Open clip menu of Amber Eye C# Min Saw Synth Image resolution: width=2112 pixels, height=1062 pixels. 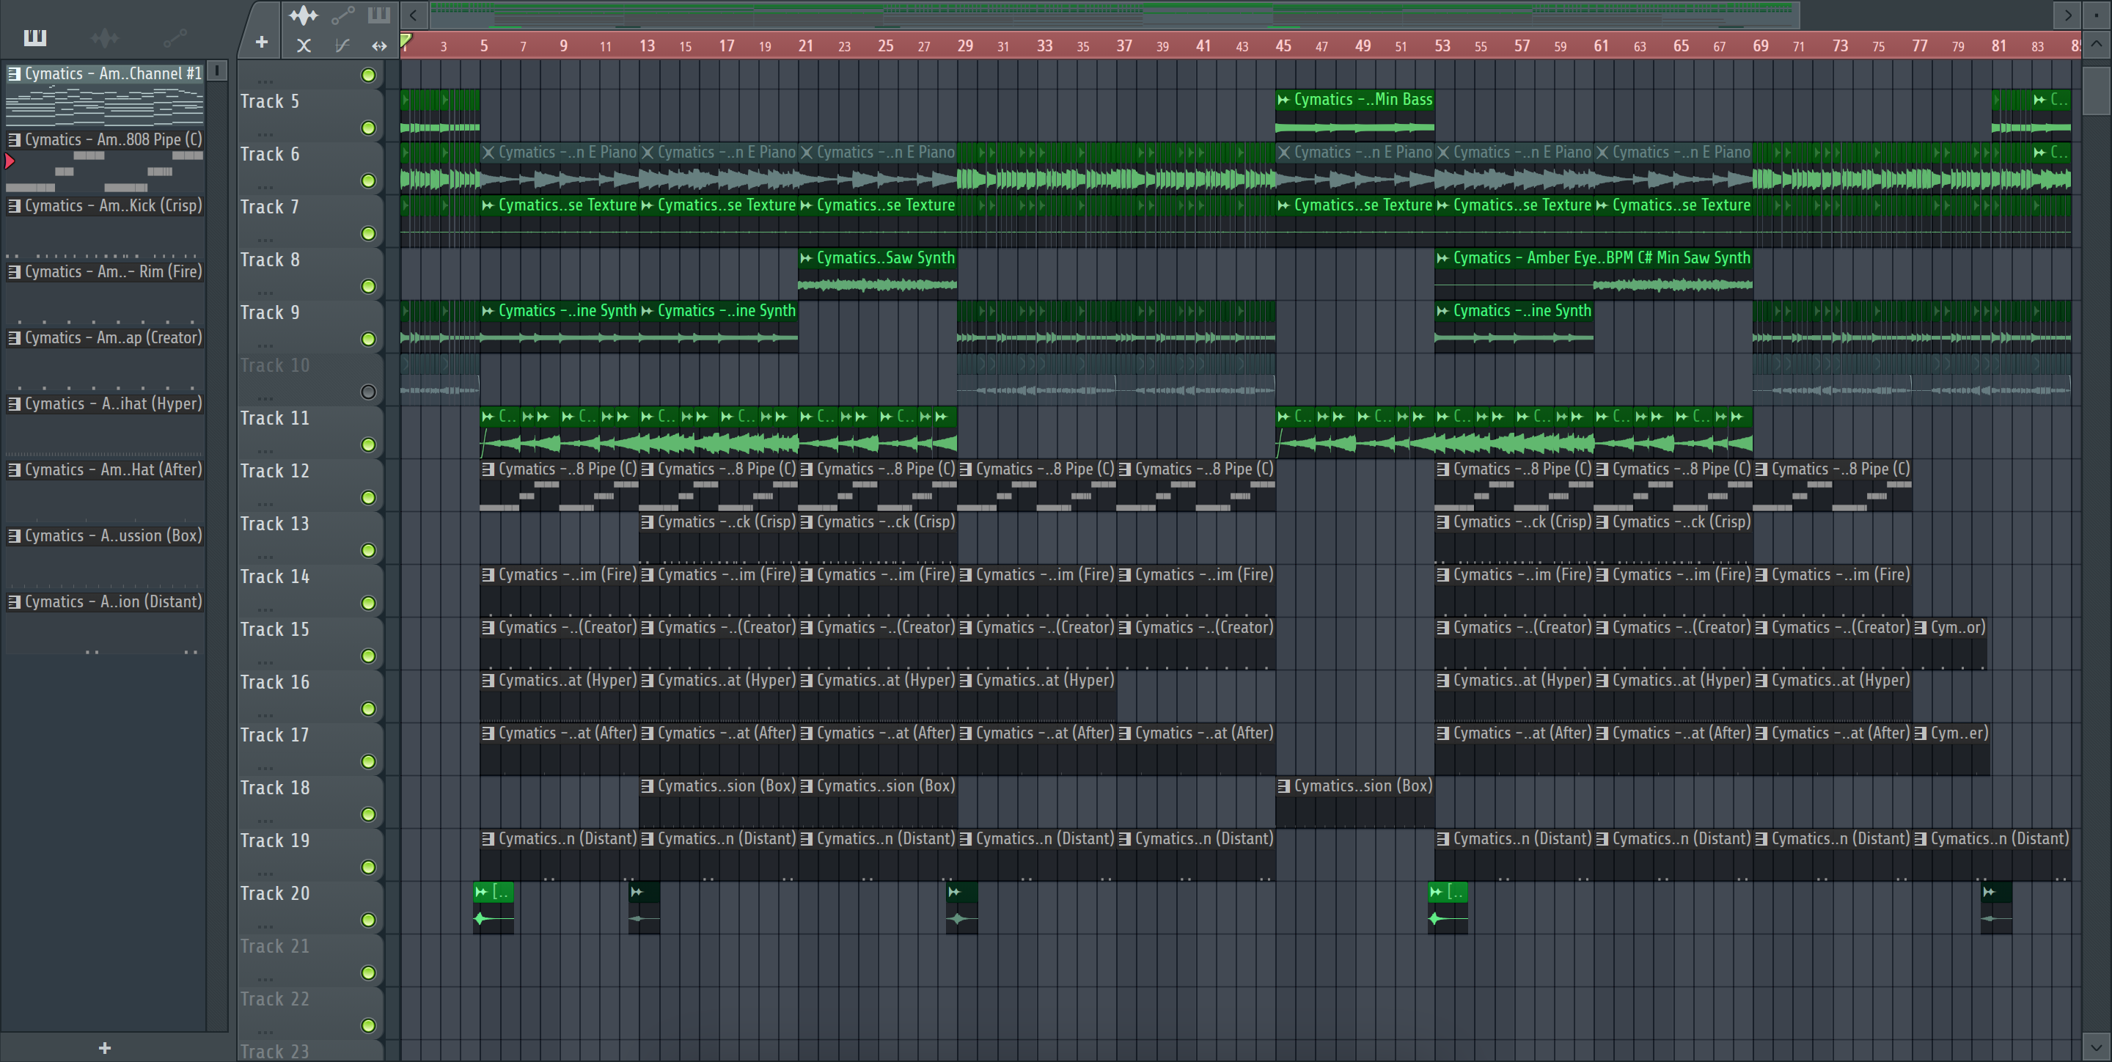pos(1442,258)
